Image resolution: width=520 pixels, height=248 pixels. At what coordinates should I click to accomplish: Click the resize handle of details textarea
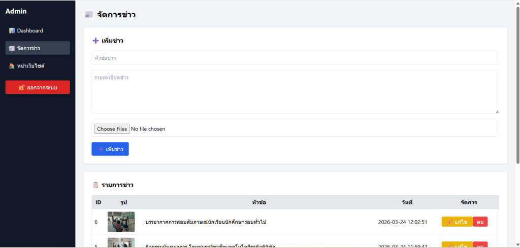click(497, 111)
